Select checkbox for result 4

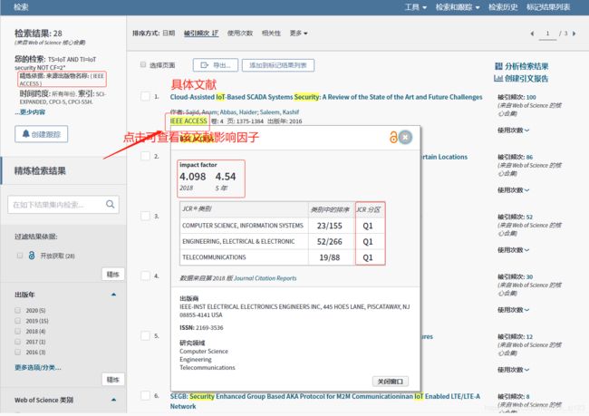[145, 276]
